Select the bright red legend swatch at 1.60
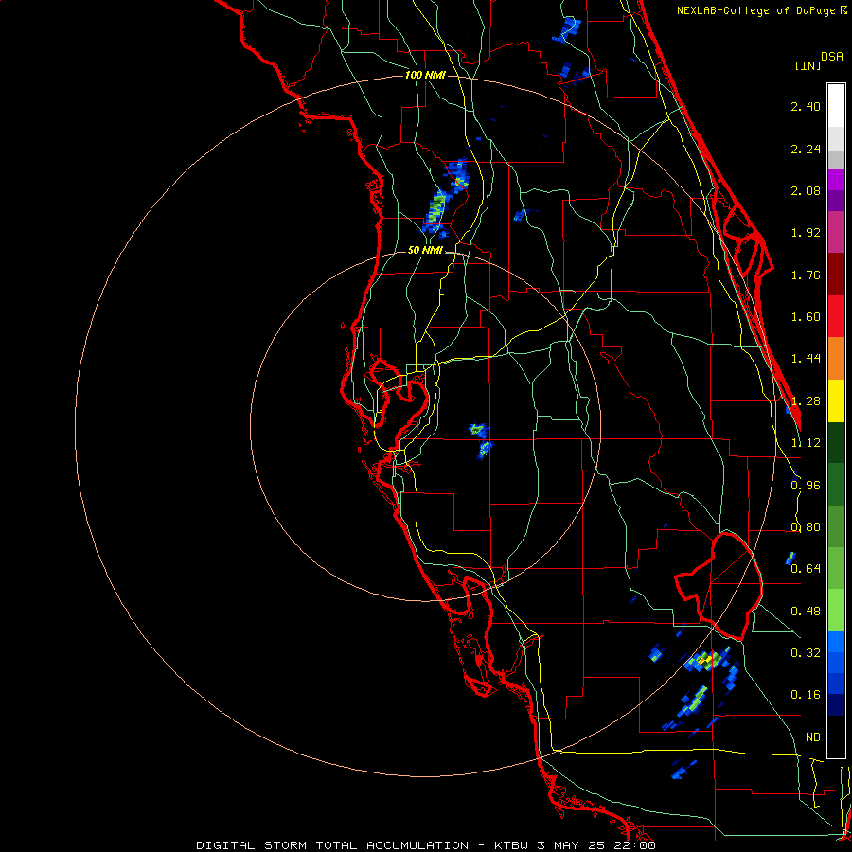The height and width of the screenshot is (852, 852). [836, 316]
